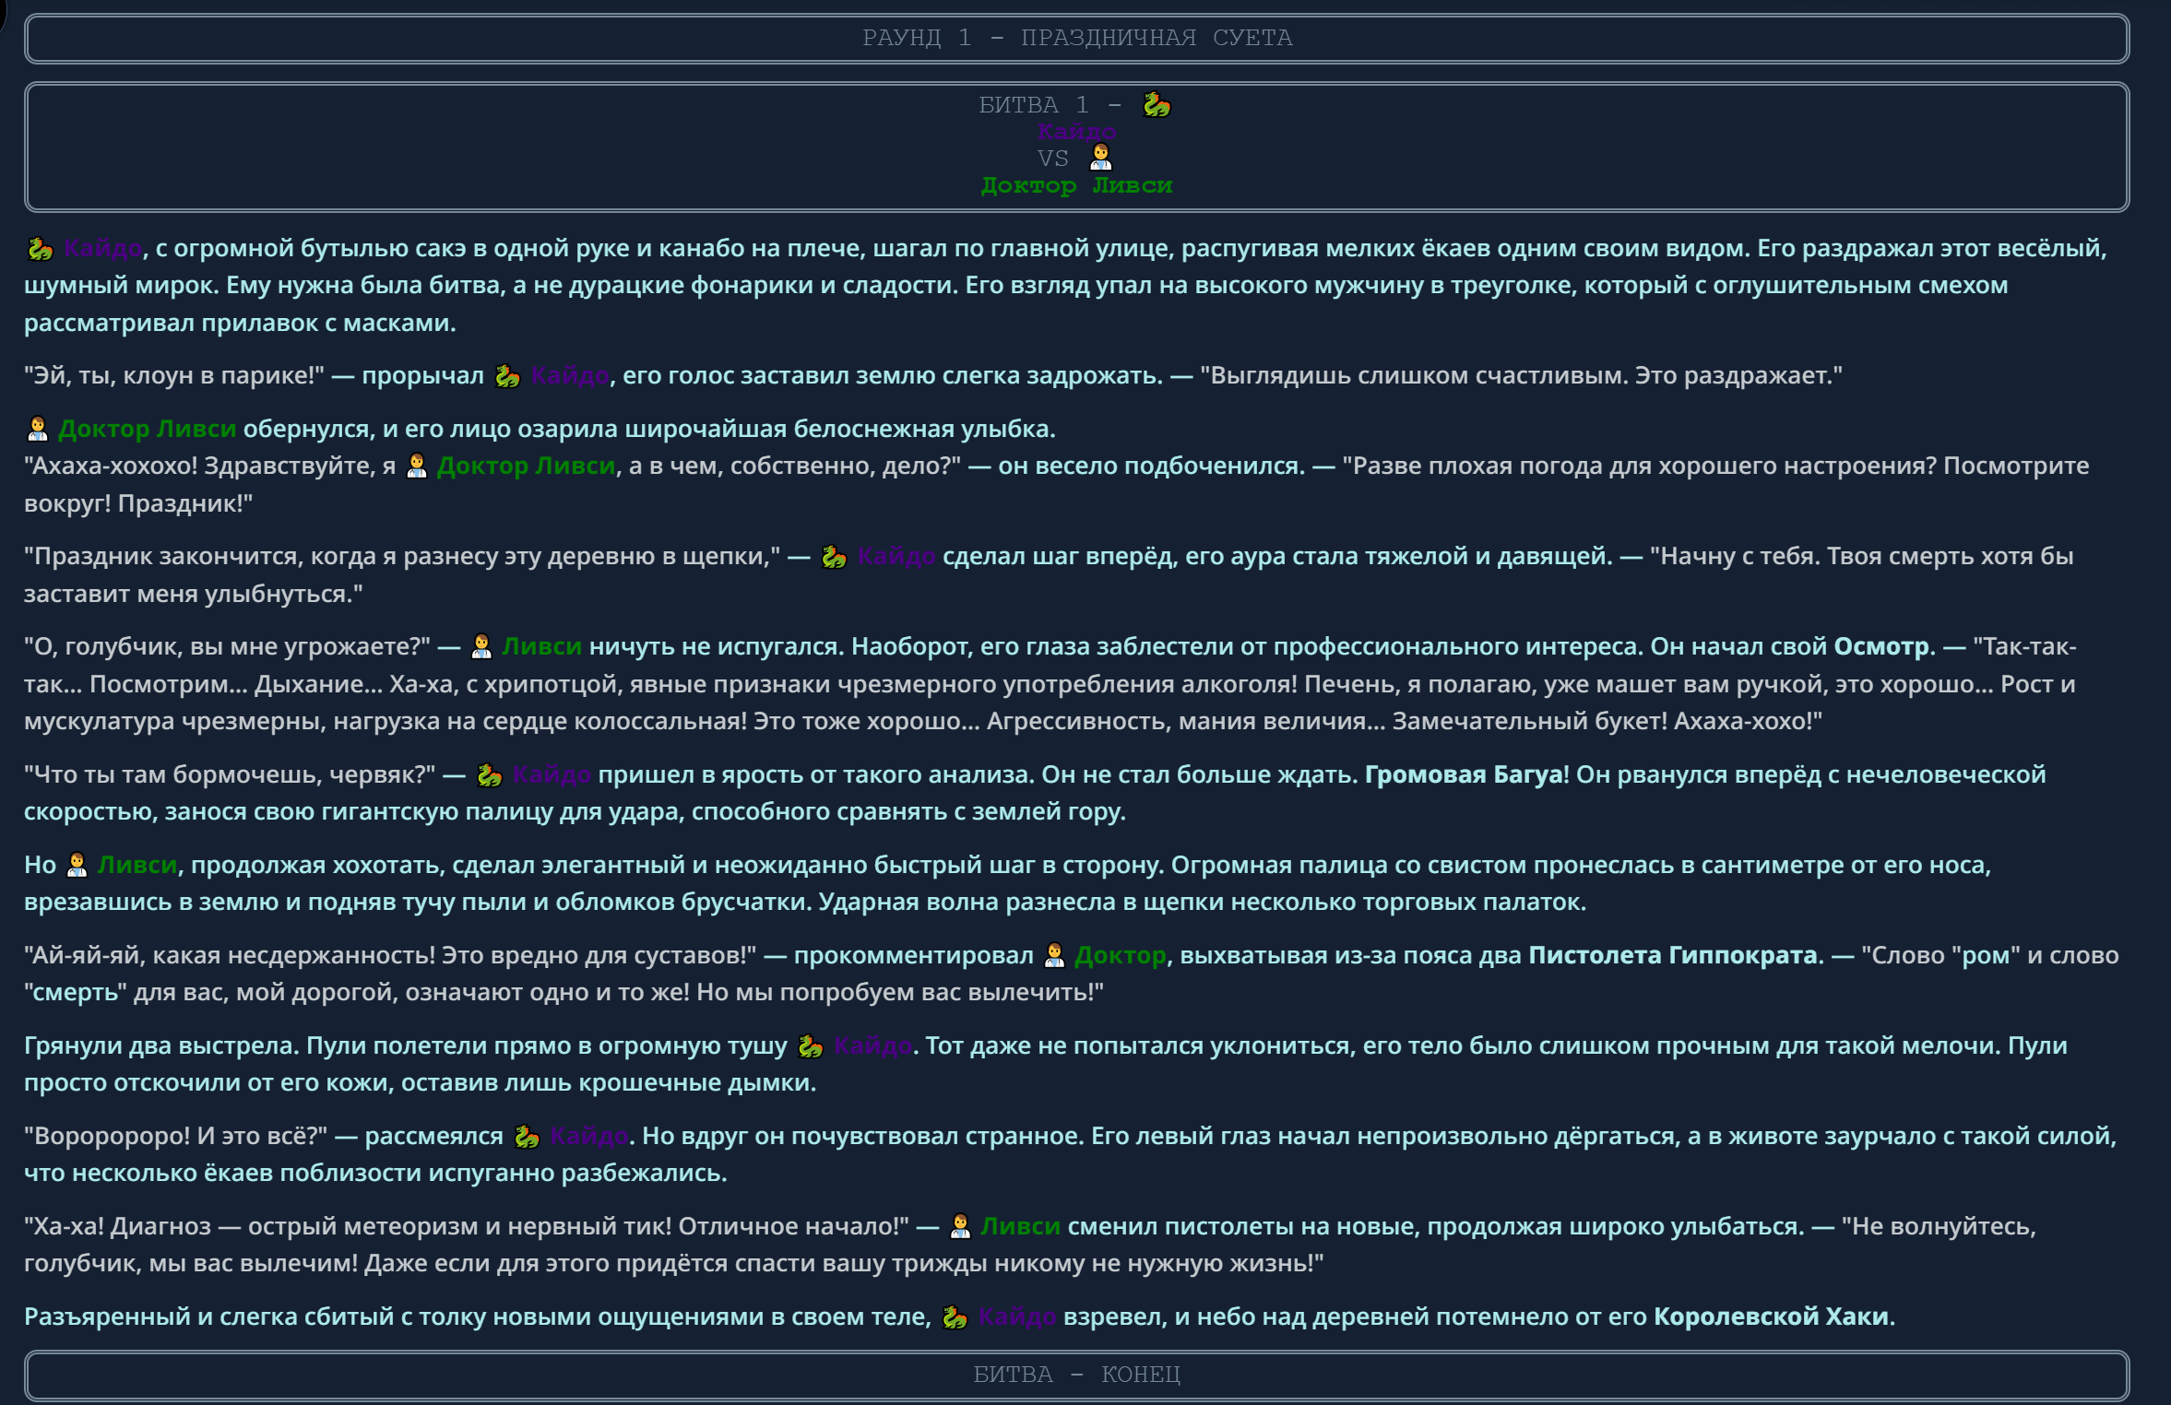2171x1405 pixels.
Task: Click the 'БИТВА 1 -' title text
Action: tap(1050, 105)
